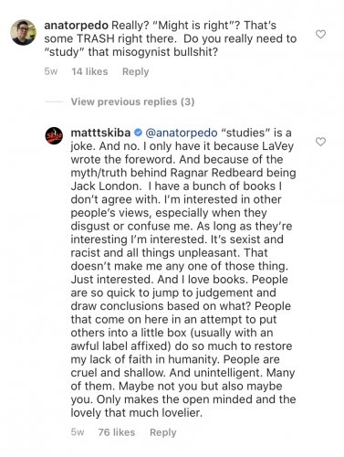344x457 pixels.
Task: Open anatorpedo's profile picture
Action: point(23,32)
